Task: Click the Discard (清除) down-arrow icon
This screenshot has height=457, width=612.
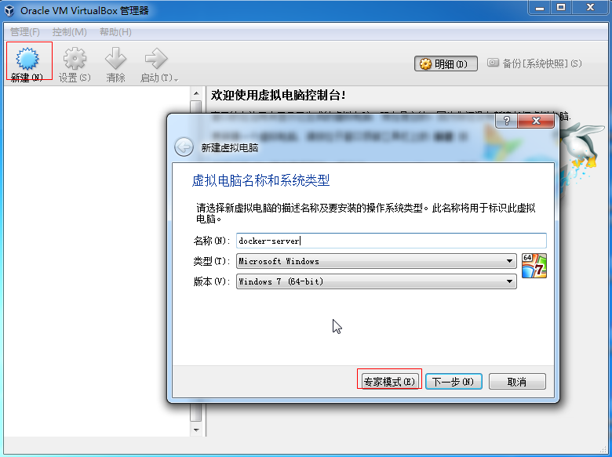Action: tap(115, 59)
